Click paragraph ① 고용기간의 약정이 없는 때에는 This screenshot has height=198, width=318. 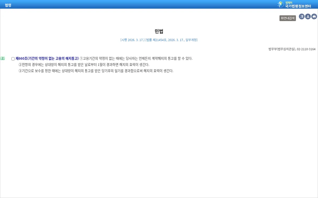coord(136,58)
